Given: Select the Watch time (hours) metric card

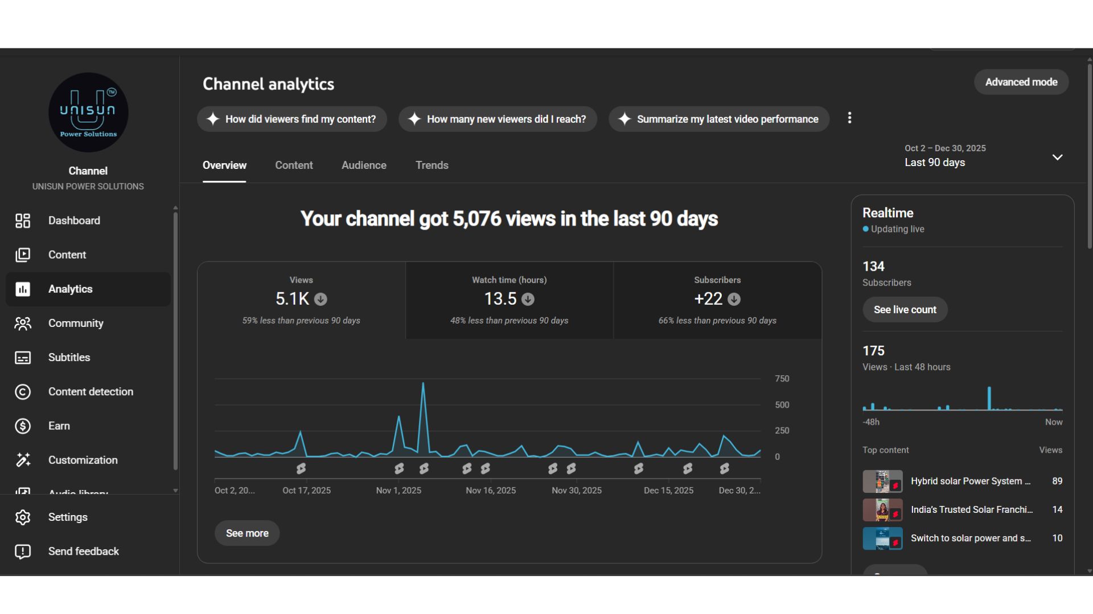Looking at the screenshot, I should click(x=509, y=300).
